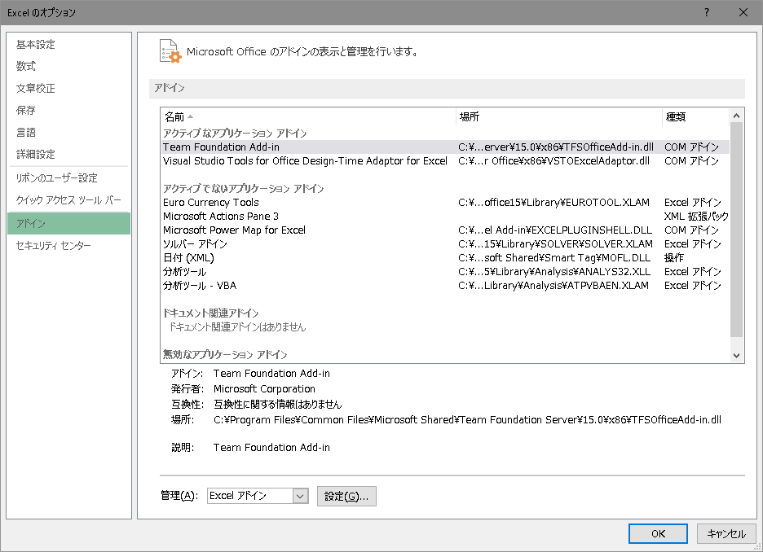Viewport: 763px width, 552px height.
Task: Select the 分析ツール row
Action: pyautogui.click(x=445, y=272)
